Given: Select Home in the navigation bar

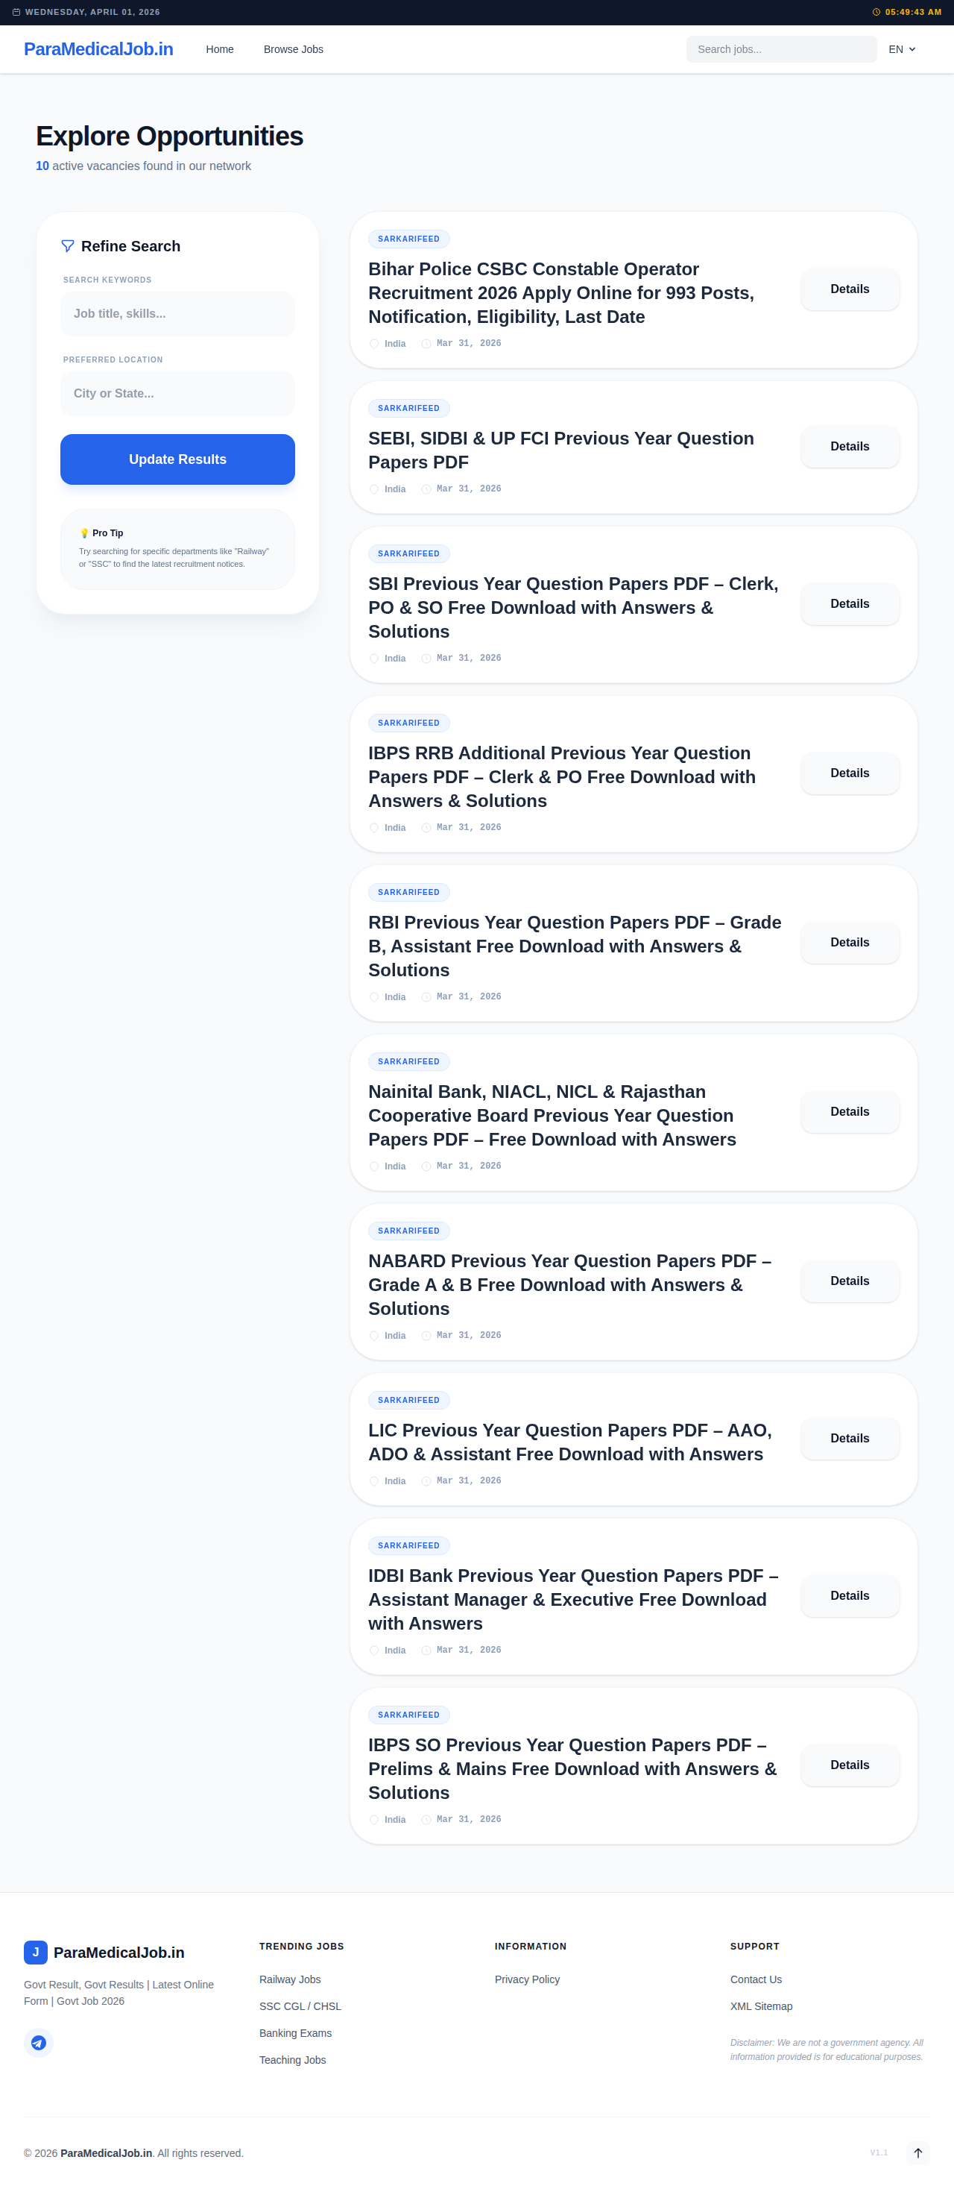Looking at the screenshot, I should [x=219, y=49].
